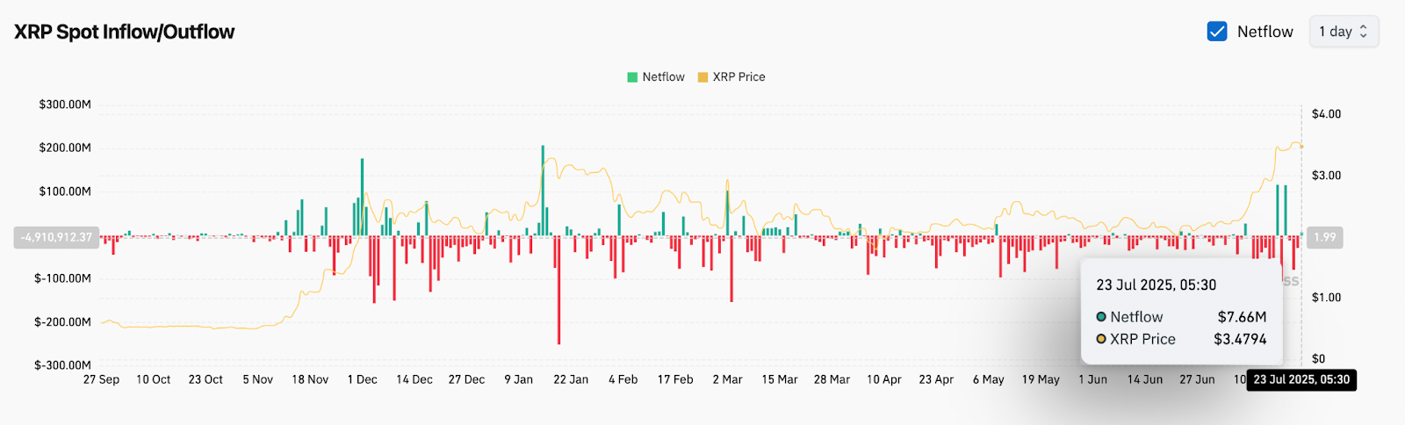Click the $0 price axis label
The width and height of the screenshot is (1405, 425).
tap(1318, 358)
